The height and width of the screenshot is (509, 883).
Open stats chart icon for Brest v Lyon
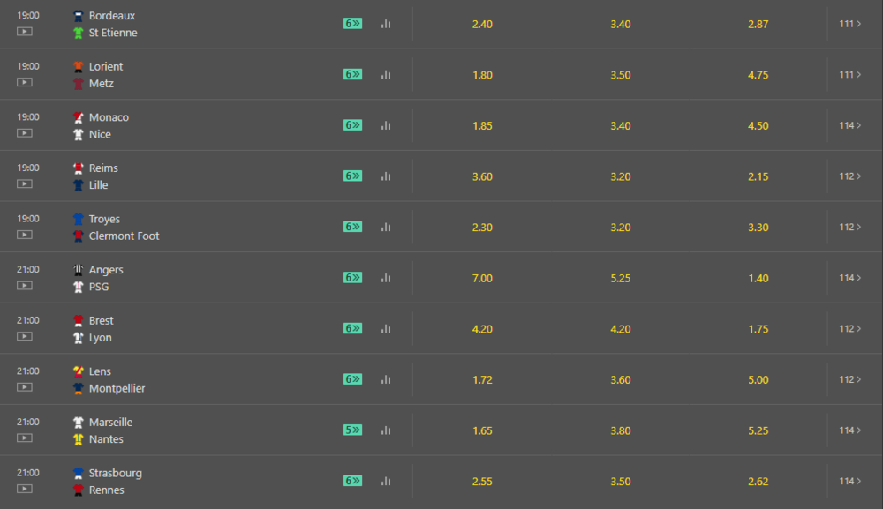coord(386,328)
